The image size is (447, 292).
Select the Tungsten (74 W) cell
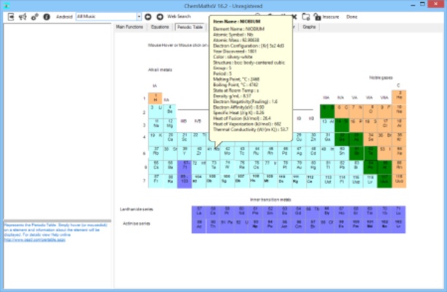pos(227,167)
